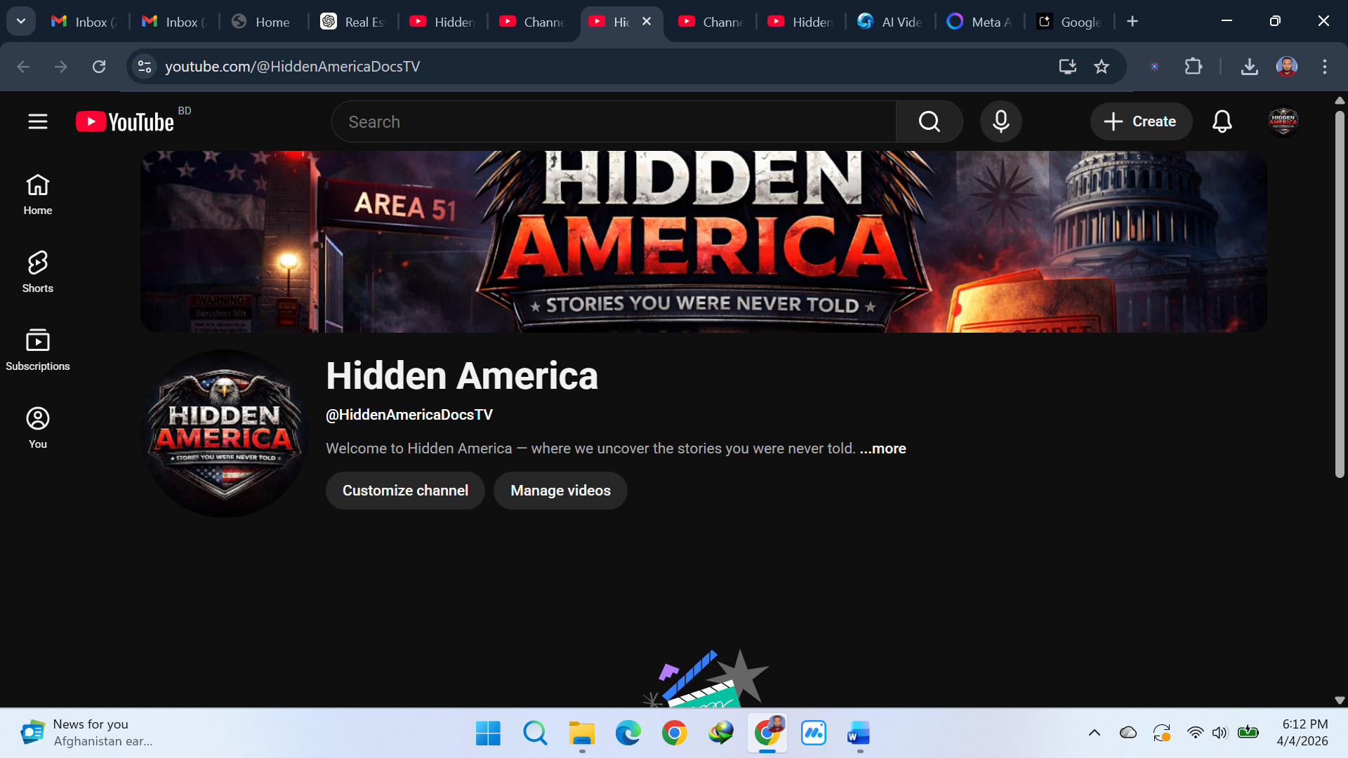This screenshot has width=1348, height=758.
Task: Open the You section in sidebar
Action: pos(38,427)
